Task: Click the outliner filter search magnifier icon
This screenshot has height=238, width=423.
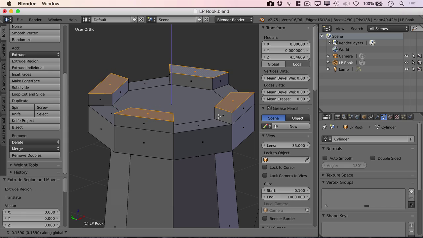Action: [x=414, y=29]
